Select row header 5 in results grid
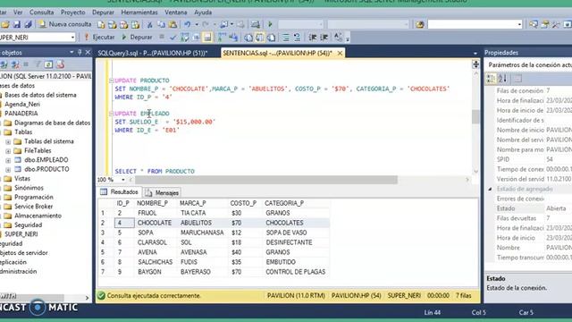Screen dimensions: 572x322 click(103, 252)
